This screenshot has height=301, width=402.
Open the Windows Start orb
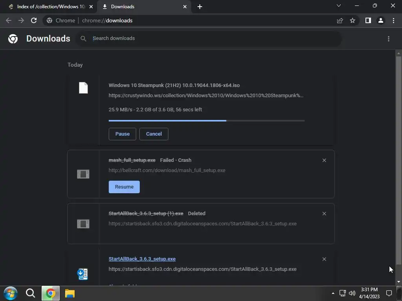point(10,293)
